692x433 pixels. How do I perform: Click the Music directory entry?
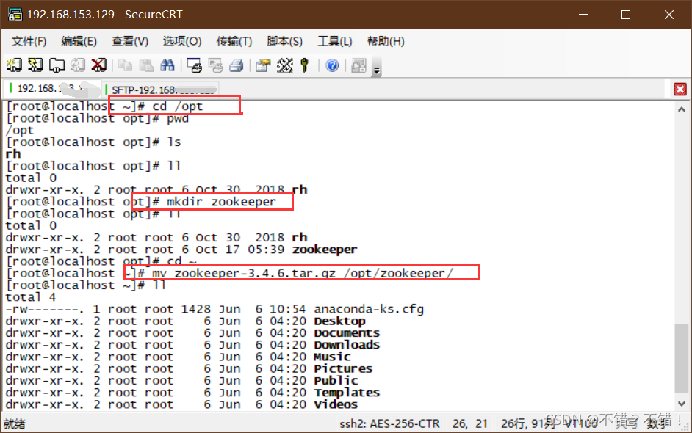332,357
